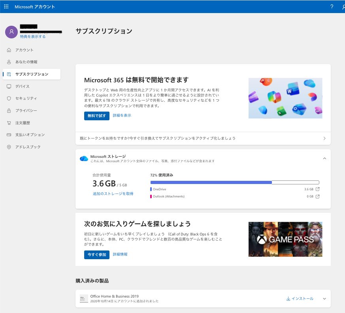
Task: Click the help question mark icon
Action: pyautogui.click(x=332, y=7)
